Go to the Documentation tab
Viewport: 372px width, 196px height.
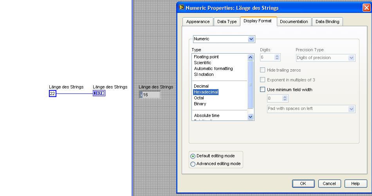pyautogui.click(x=294, y=22)
